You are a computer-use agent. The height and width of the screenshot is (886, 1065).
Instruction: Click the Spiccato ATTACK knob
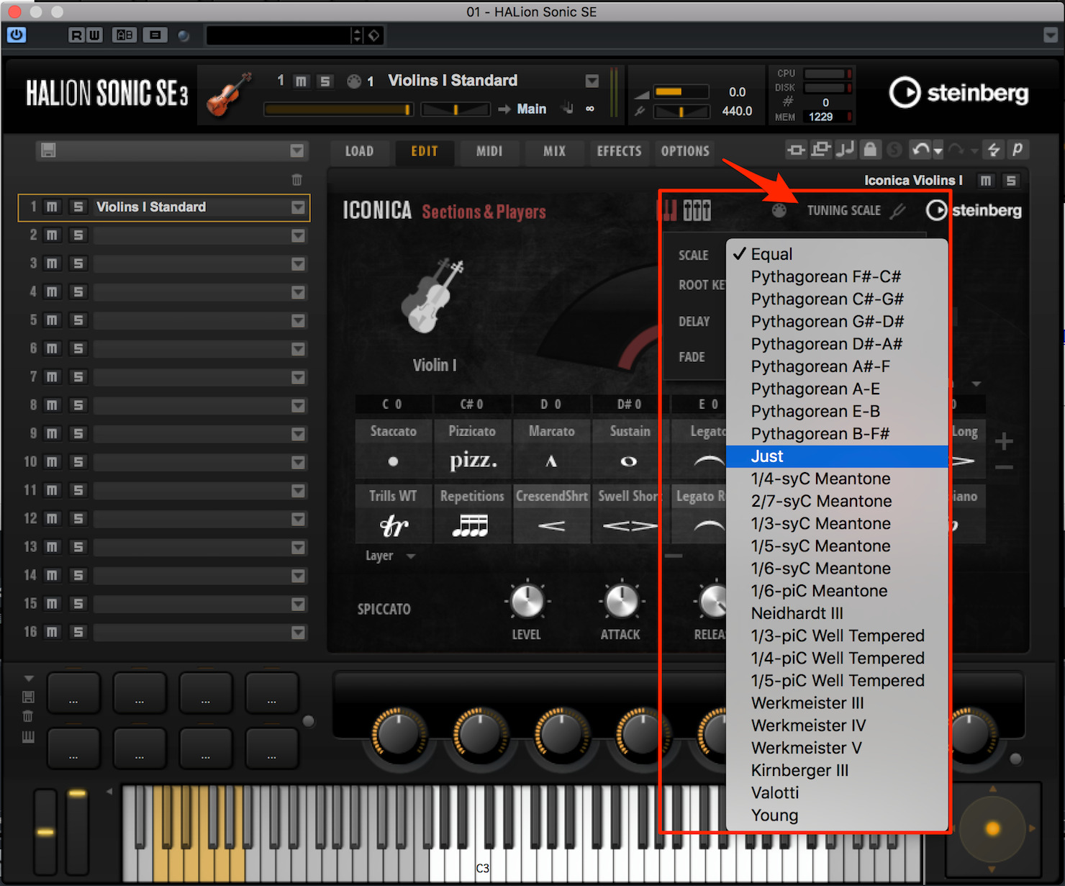click(621, 601)
